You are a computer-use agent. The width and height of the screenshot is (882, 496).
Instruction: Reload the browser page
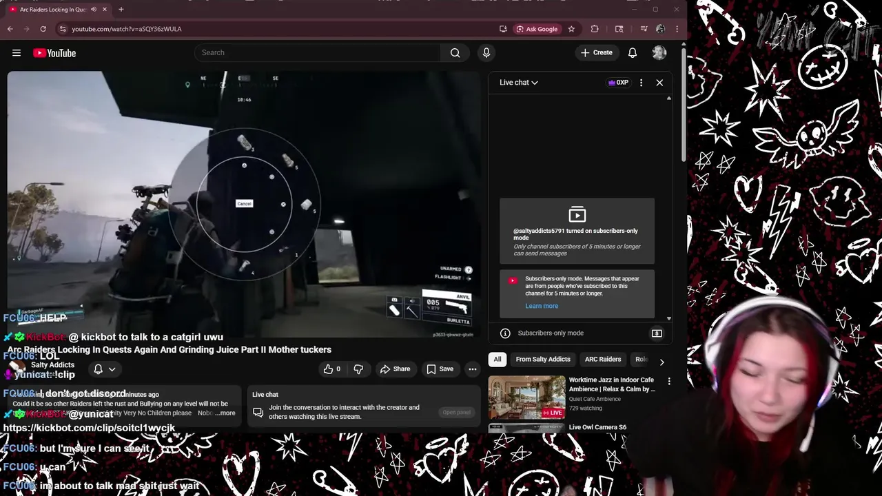click(43, 29)
